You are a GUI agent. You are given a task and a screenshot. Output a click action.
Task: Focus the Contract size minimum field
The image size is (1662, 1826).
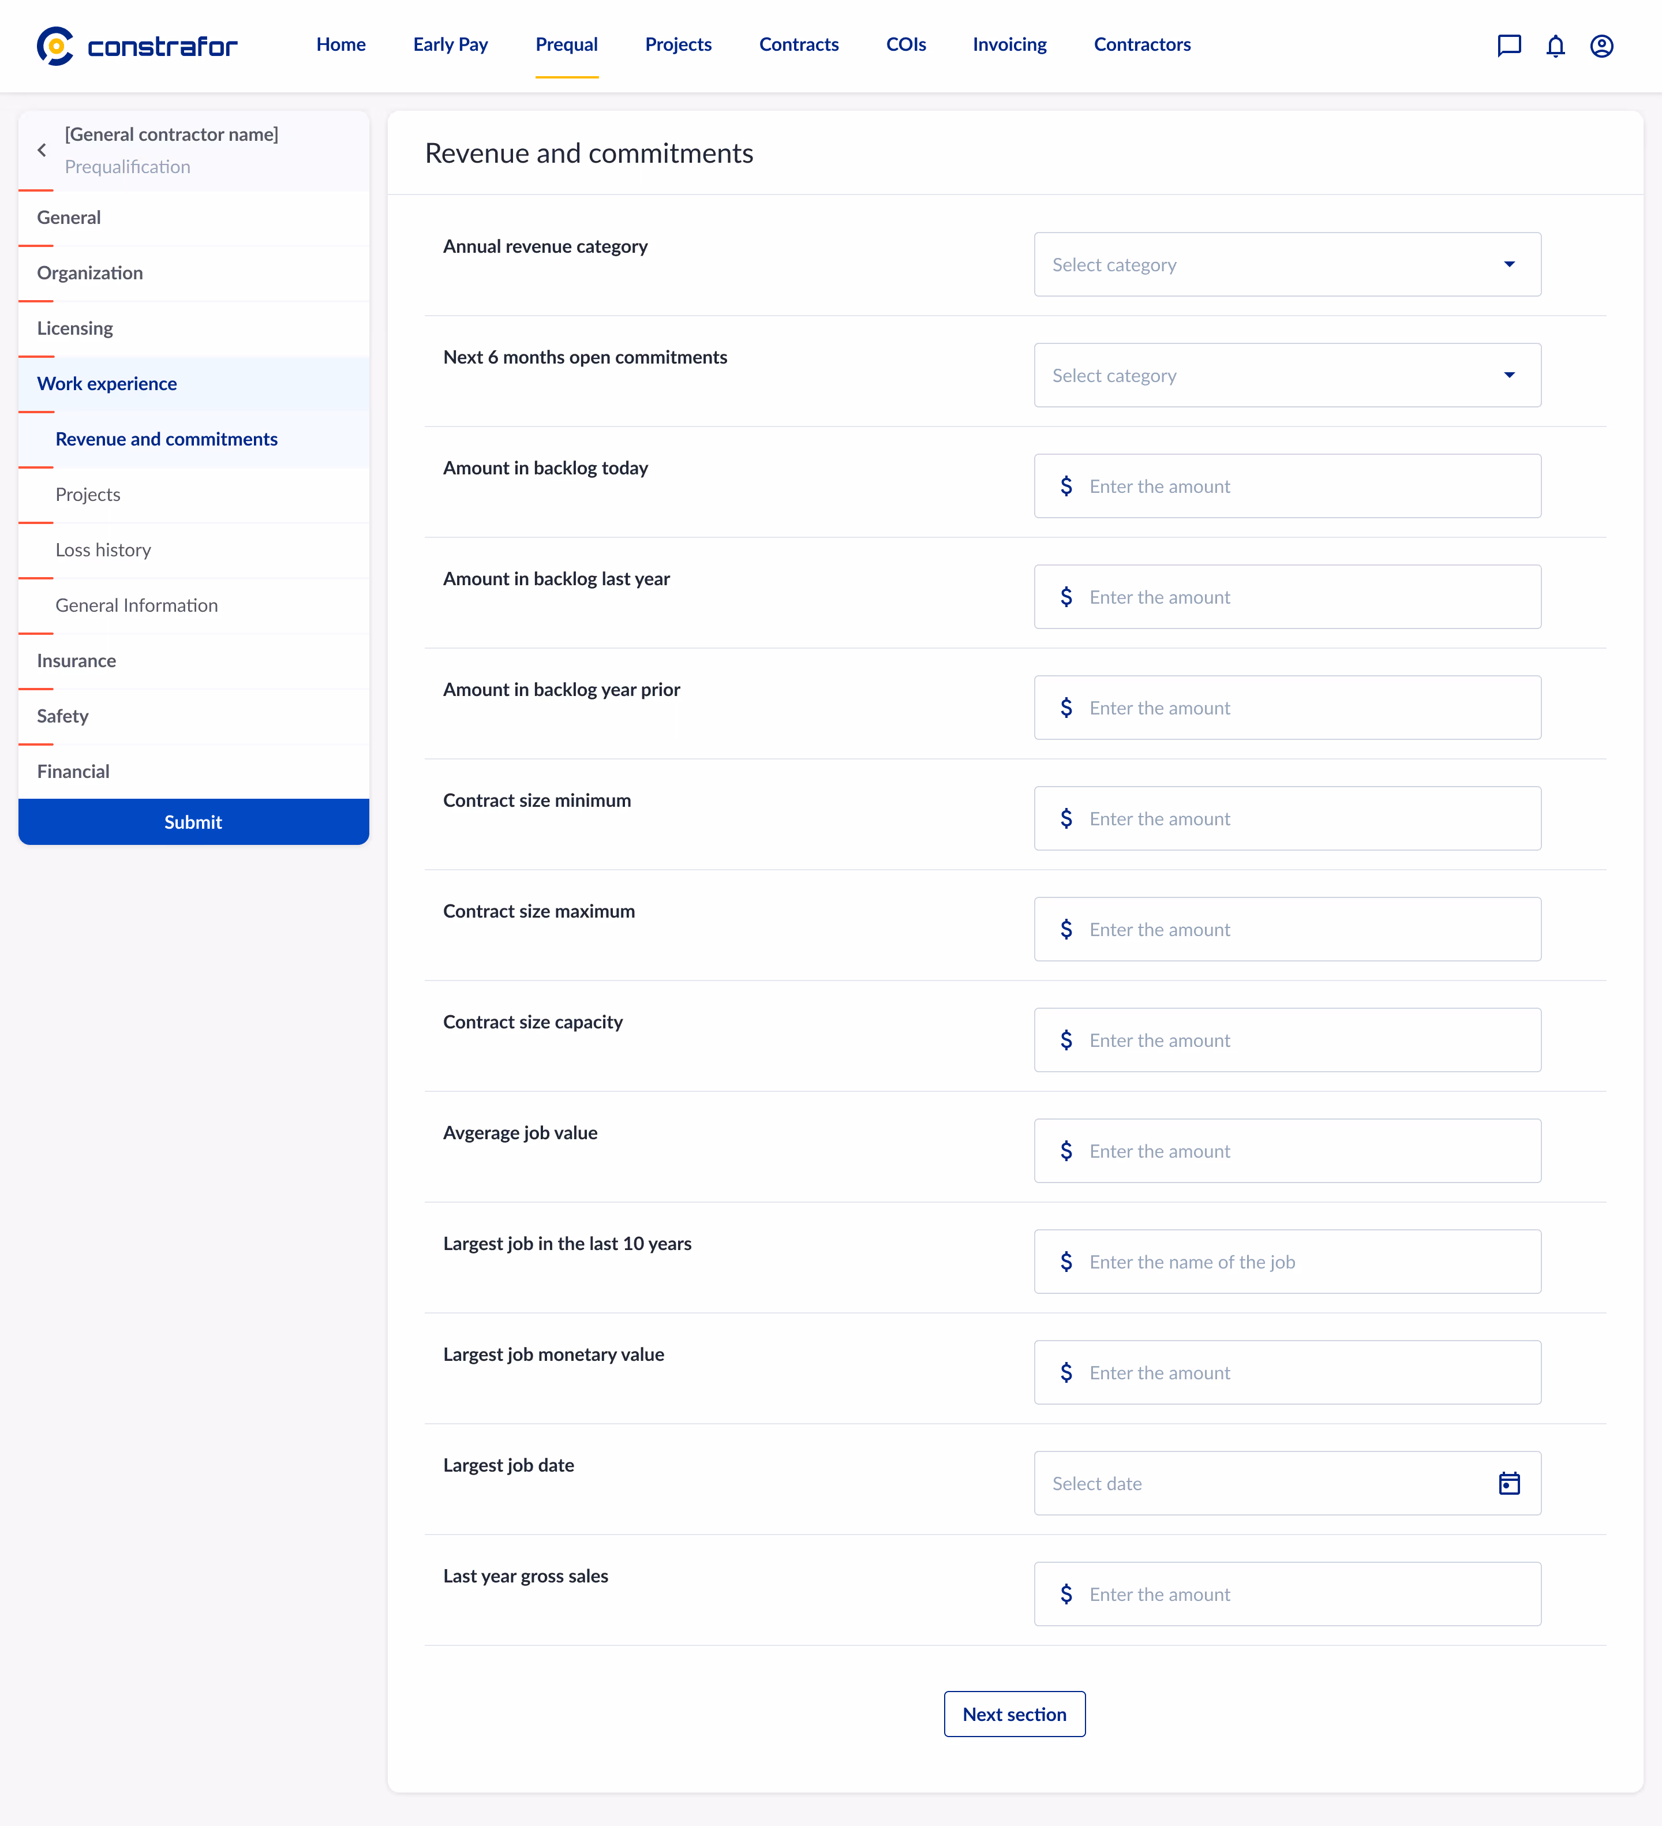1287,819
